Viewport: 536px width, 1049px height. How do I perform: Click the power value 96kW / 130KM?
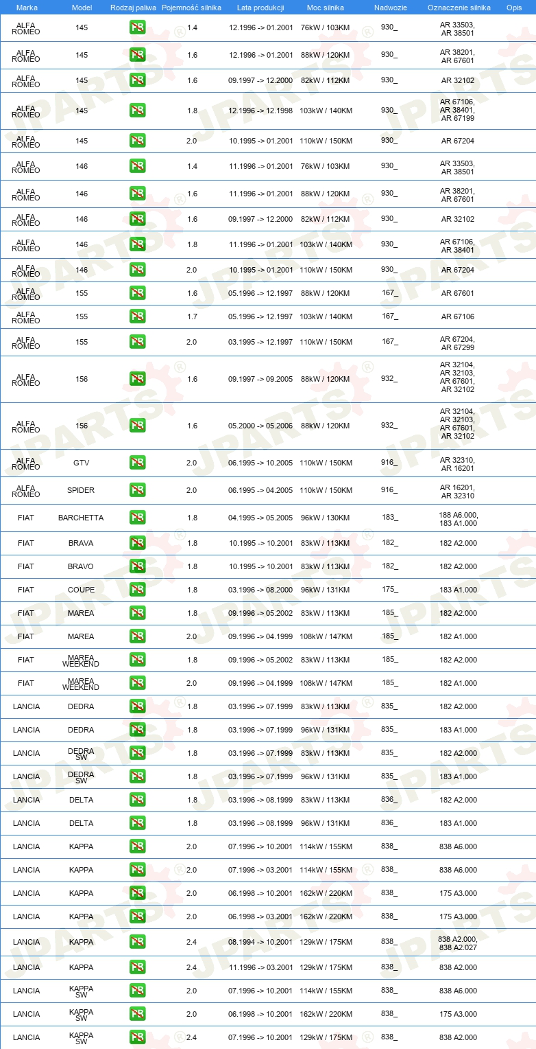click(326, 518)
